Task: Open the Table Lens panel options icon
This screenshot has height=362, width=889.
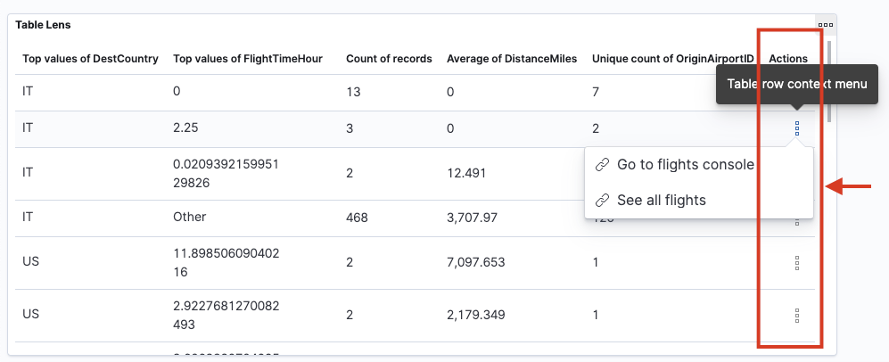Action: 825,25
